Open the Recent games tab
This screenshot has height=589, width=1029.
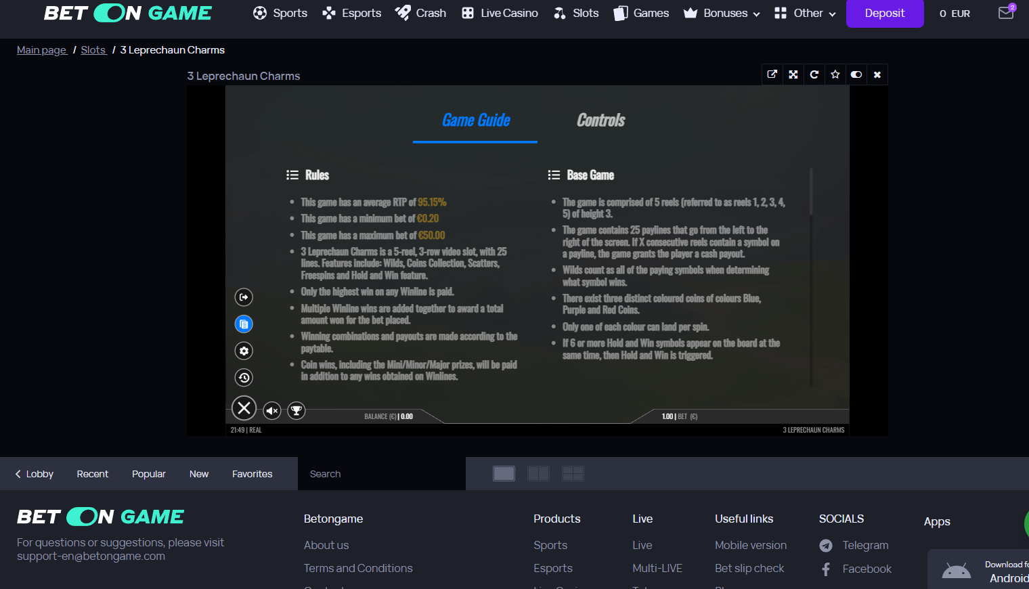(92, 474)
